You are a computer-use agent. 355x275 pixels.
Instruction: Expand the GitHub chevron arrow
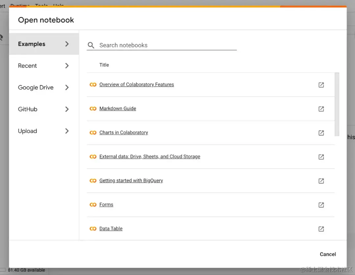tap(67, 109)
